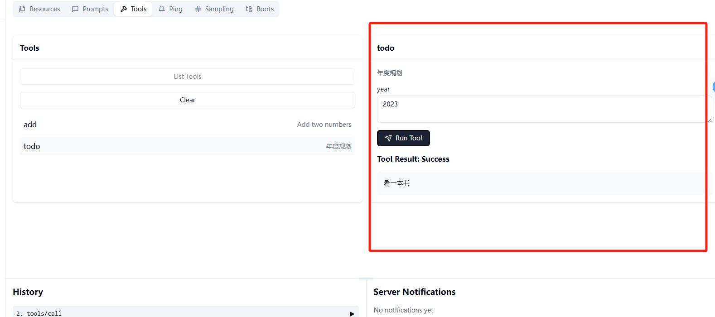
Task: Expand the tools/call history entry
Action: pyautogui.click(x=352, y=313)
